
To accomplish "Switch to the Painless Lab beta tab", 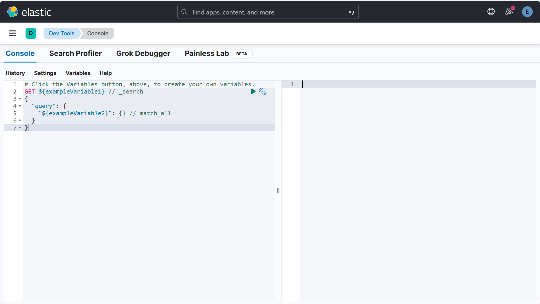I will pyautogui.click(x=207, y=53).
